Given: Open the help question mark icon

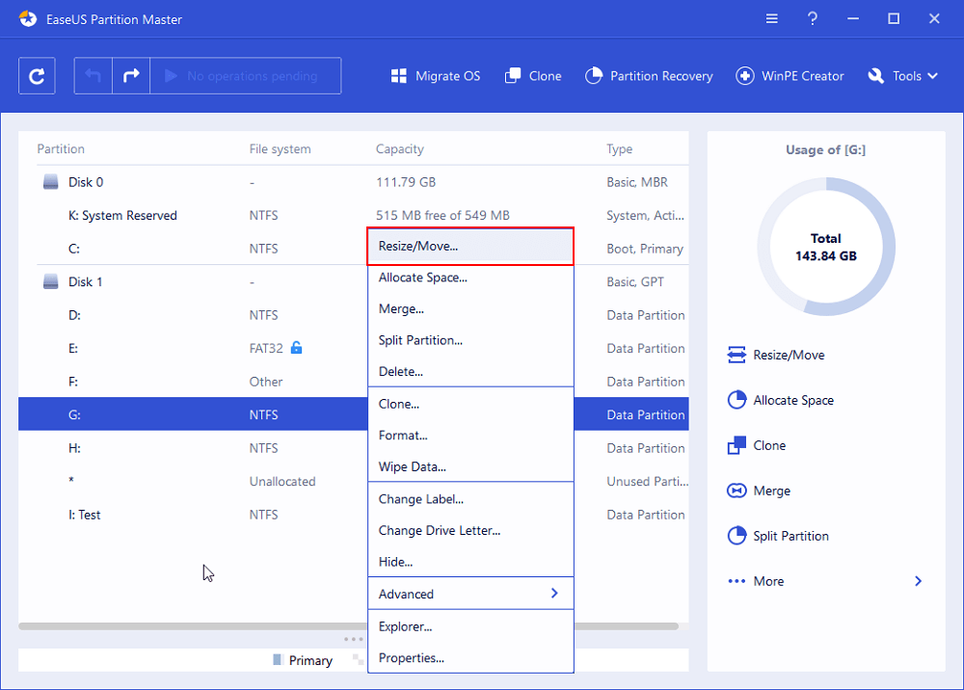Looking at the screenshot, I should (x=812, y=18).
